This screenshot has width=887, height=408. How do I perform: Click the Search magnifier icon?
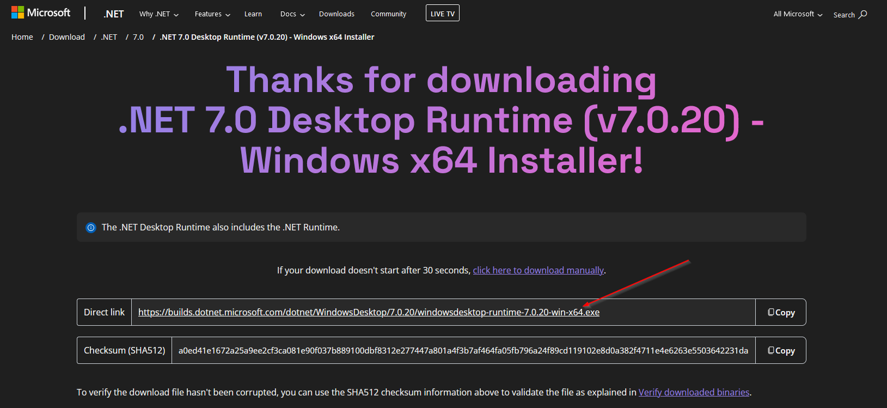coord(862,14)
